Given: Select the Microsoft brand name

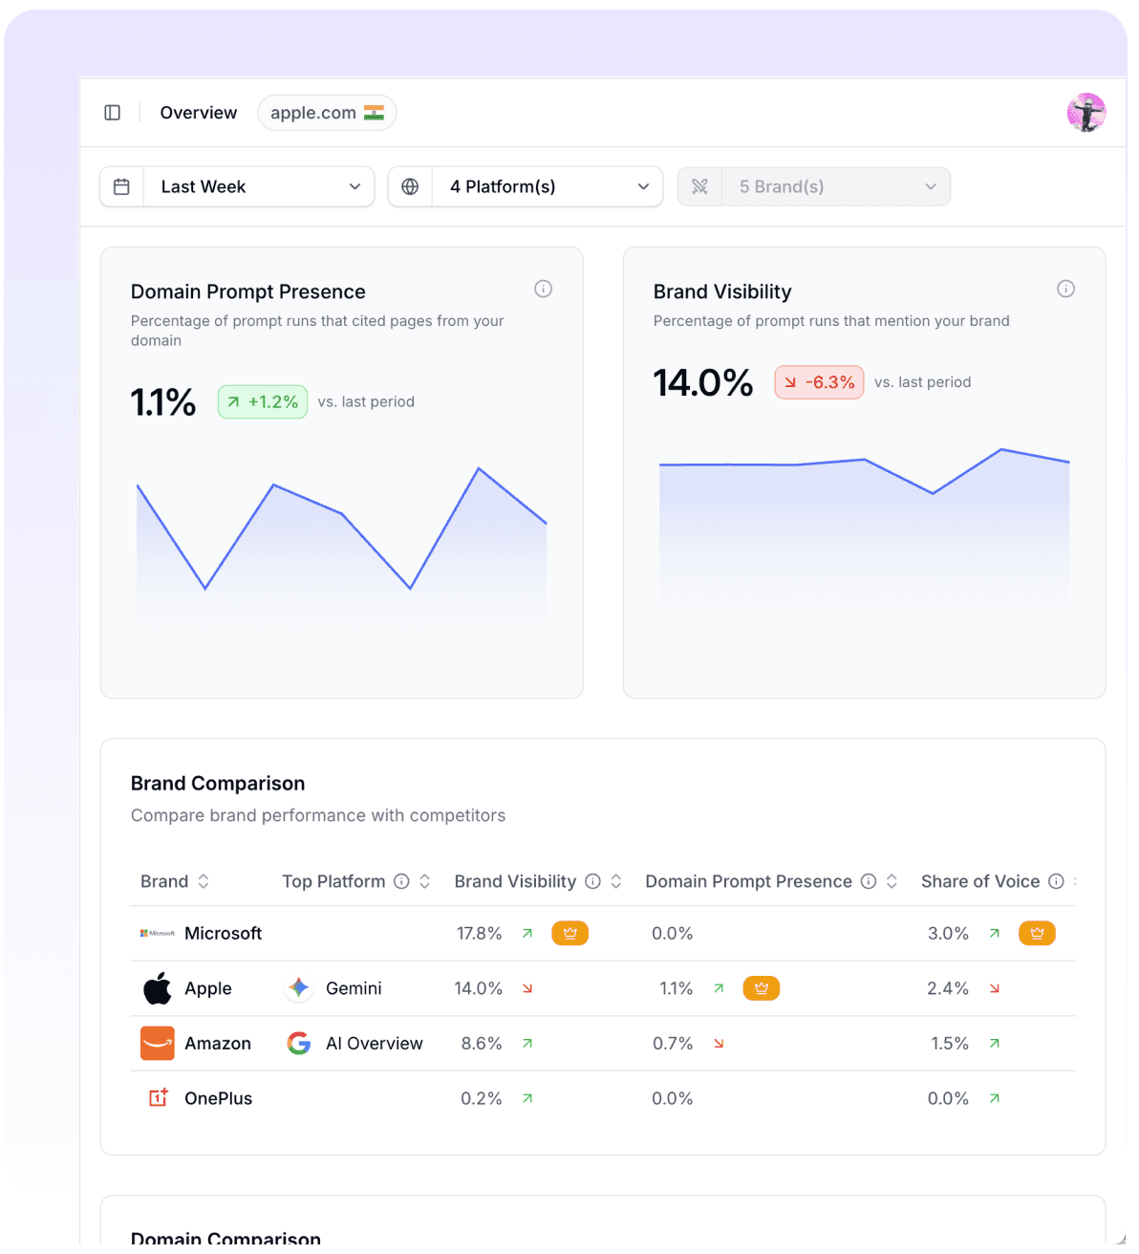Looking at the screenshot, I should pyautogui.click(x=223, y=934).
